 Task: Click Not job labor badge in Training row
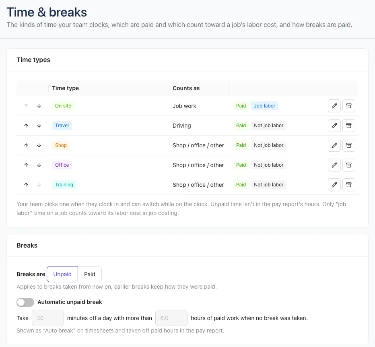(268, 185)
